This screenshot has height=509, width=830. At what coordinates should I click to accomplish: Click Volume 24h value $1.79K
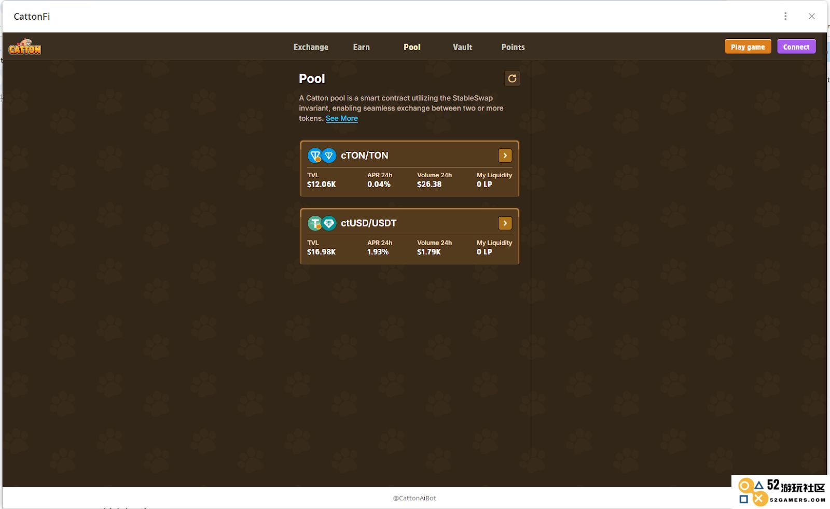(x=428, y=252)
